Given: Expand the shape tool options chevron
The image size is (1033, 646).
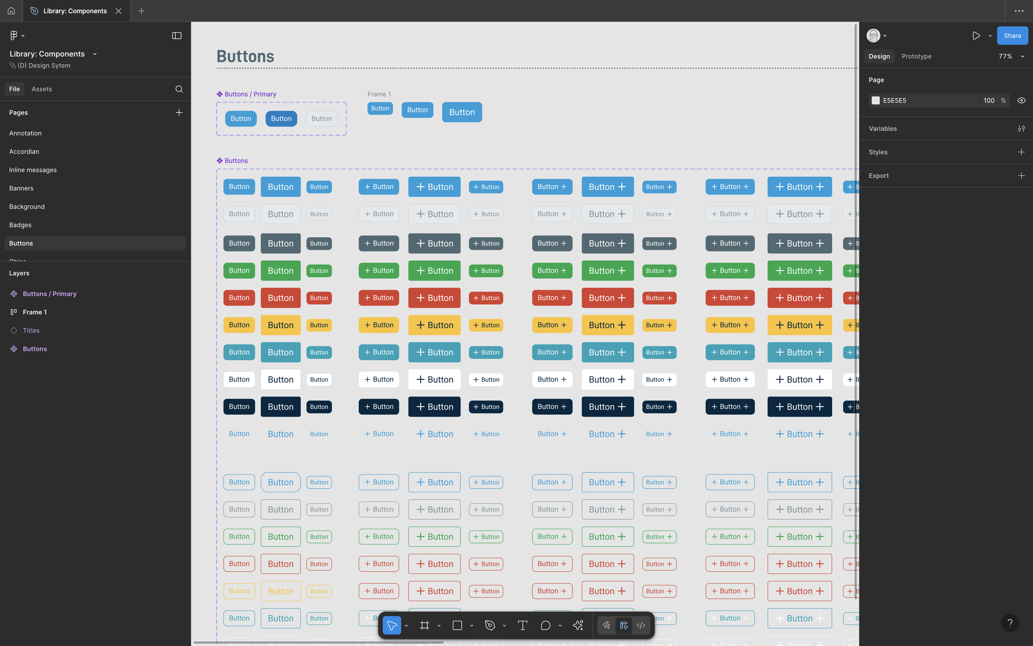Looking at the screenshot, I should (x=471, y=625).
